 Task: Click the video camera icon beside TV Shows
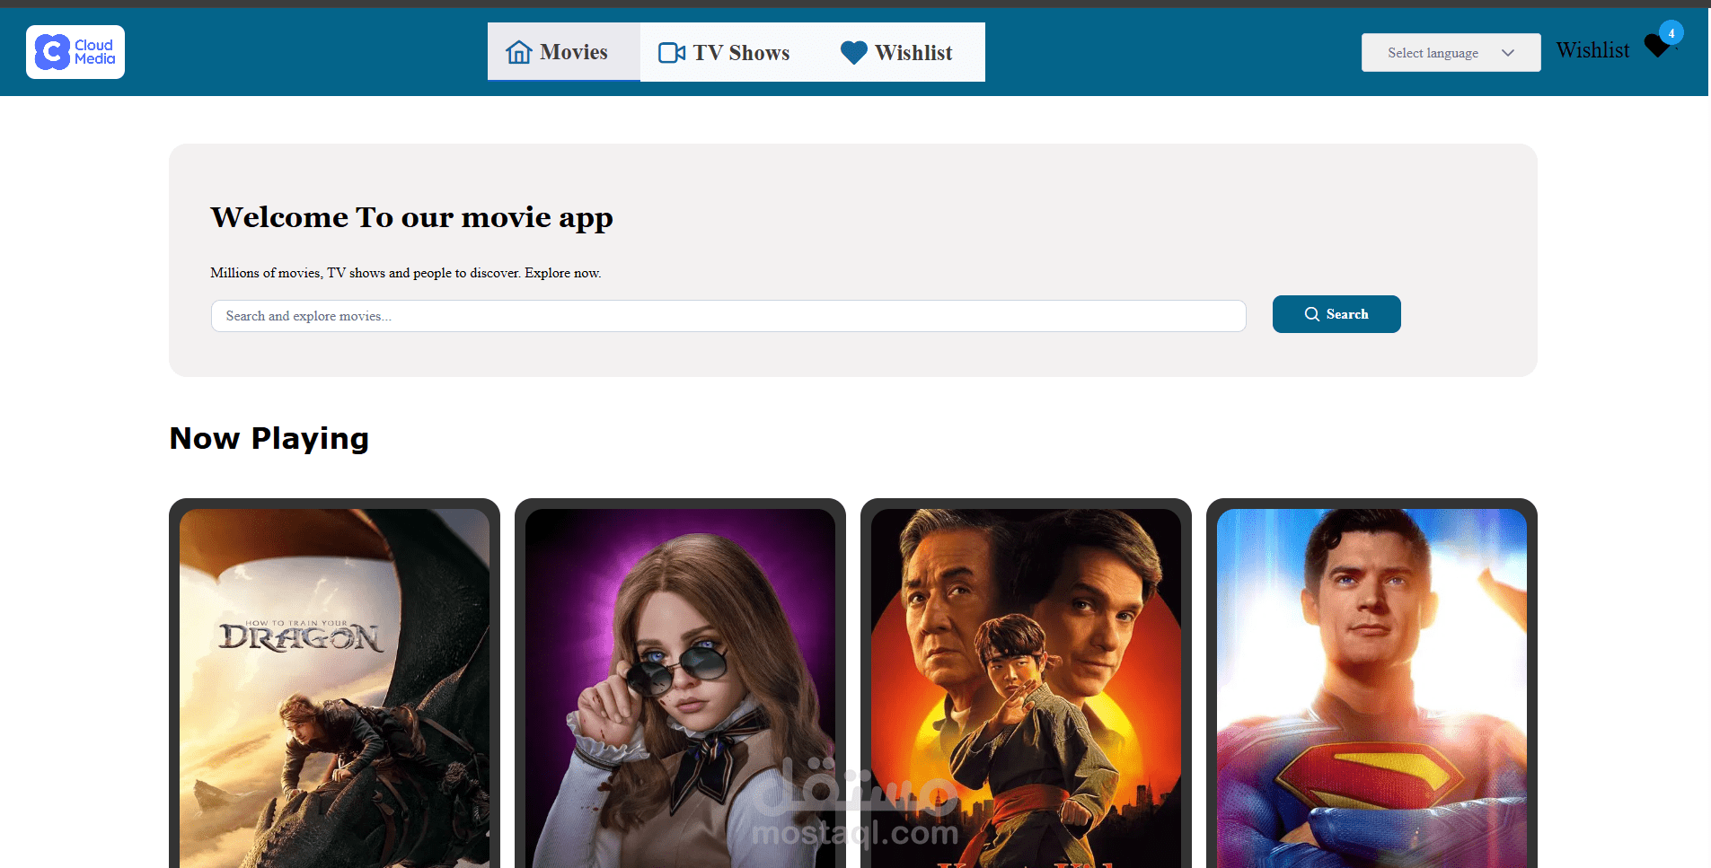point(672,53)
